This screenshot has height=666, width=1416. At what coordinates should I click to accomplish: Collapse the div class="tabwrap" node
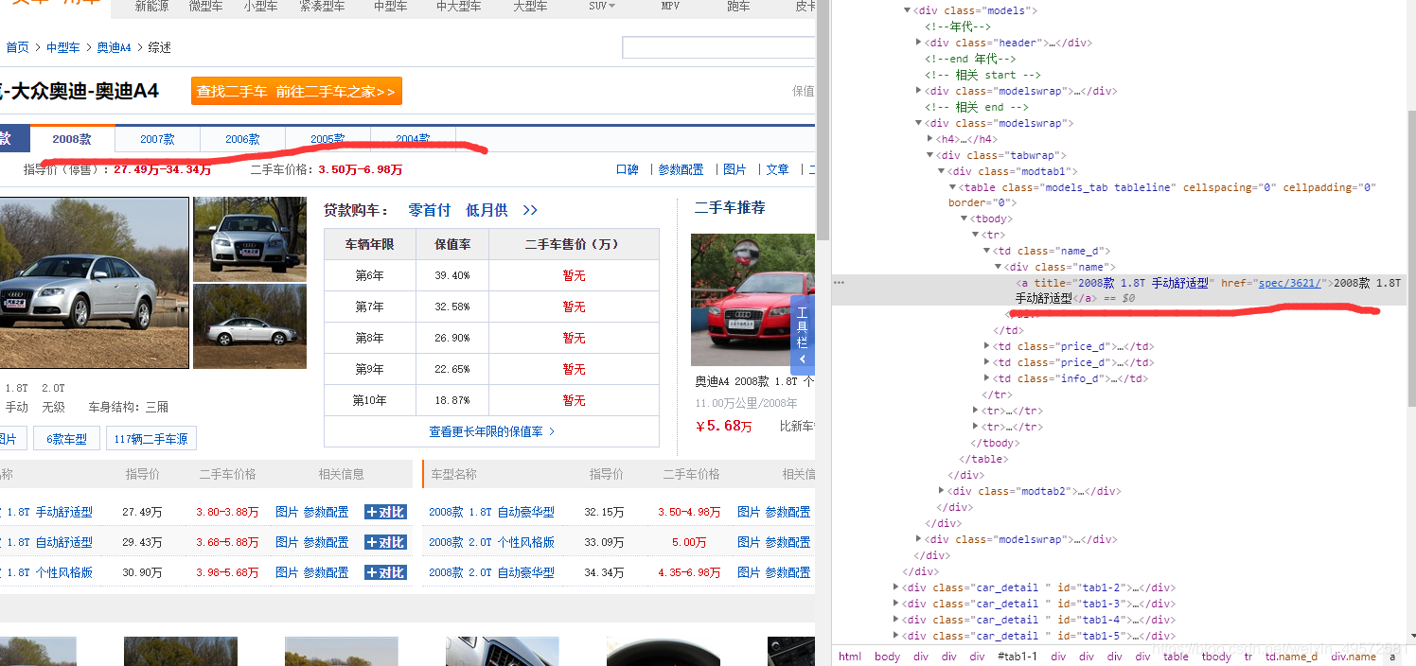point(929,155)
